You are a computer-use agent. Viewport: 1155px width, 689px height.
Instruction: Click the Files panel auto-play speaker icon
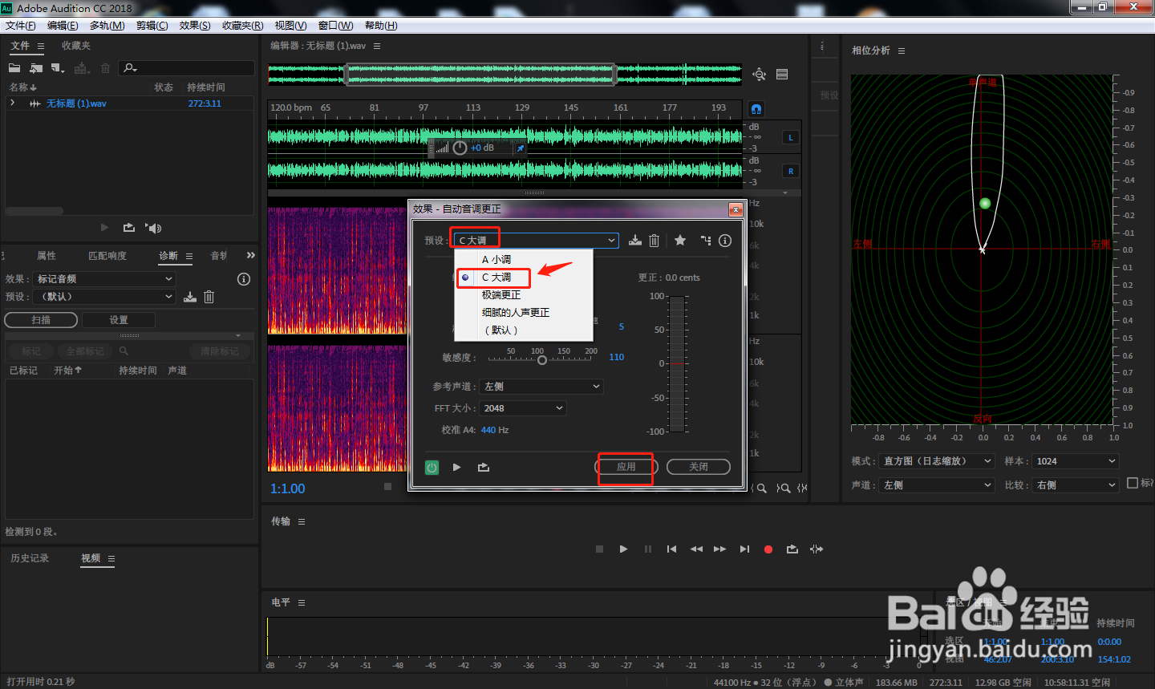(153, 228)
